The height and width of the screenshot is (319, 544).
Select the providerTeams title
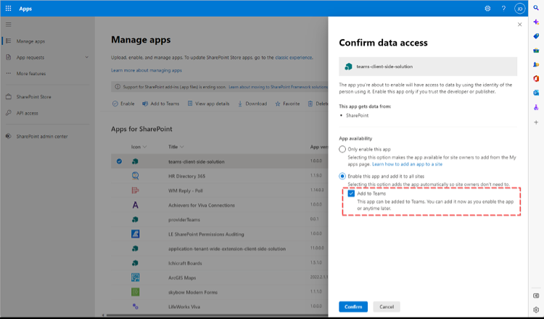tap(184, 220)
